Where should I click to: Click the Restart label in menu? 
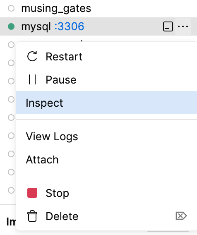pos(64,57)
